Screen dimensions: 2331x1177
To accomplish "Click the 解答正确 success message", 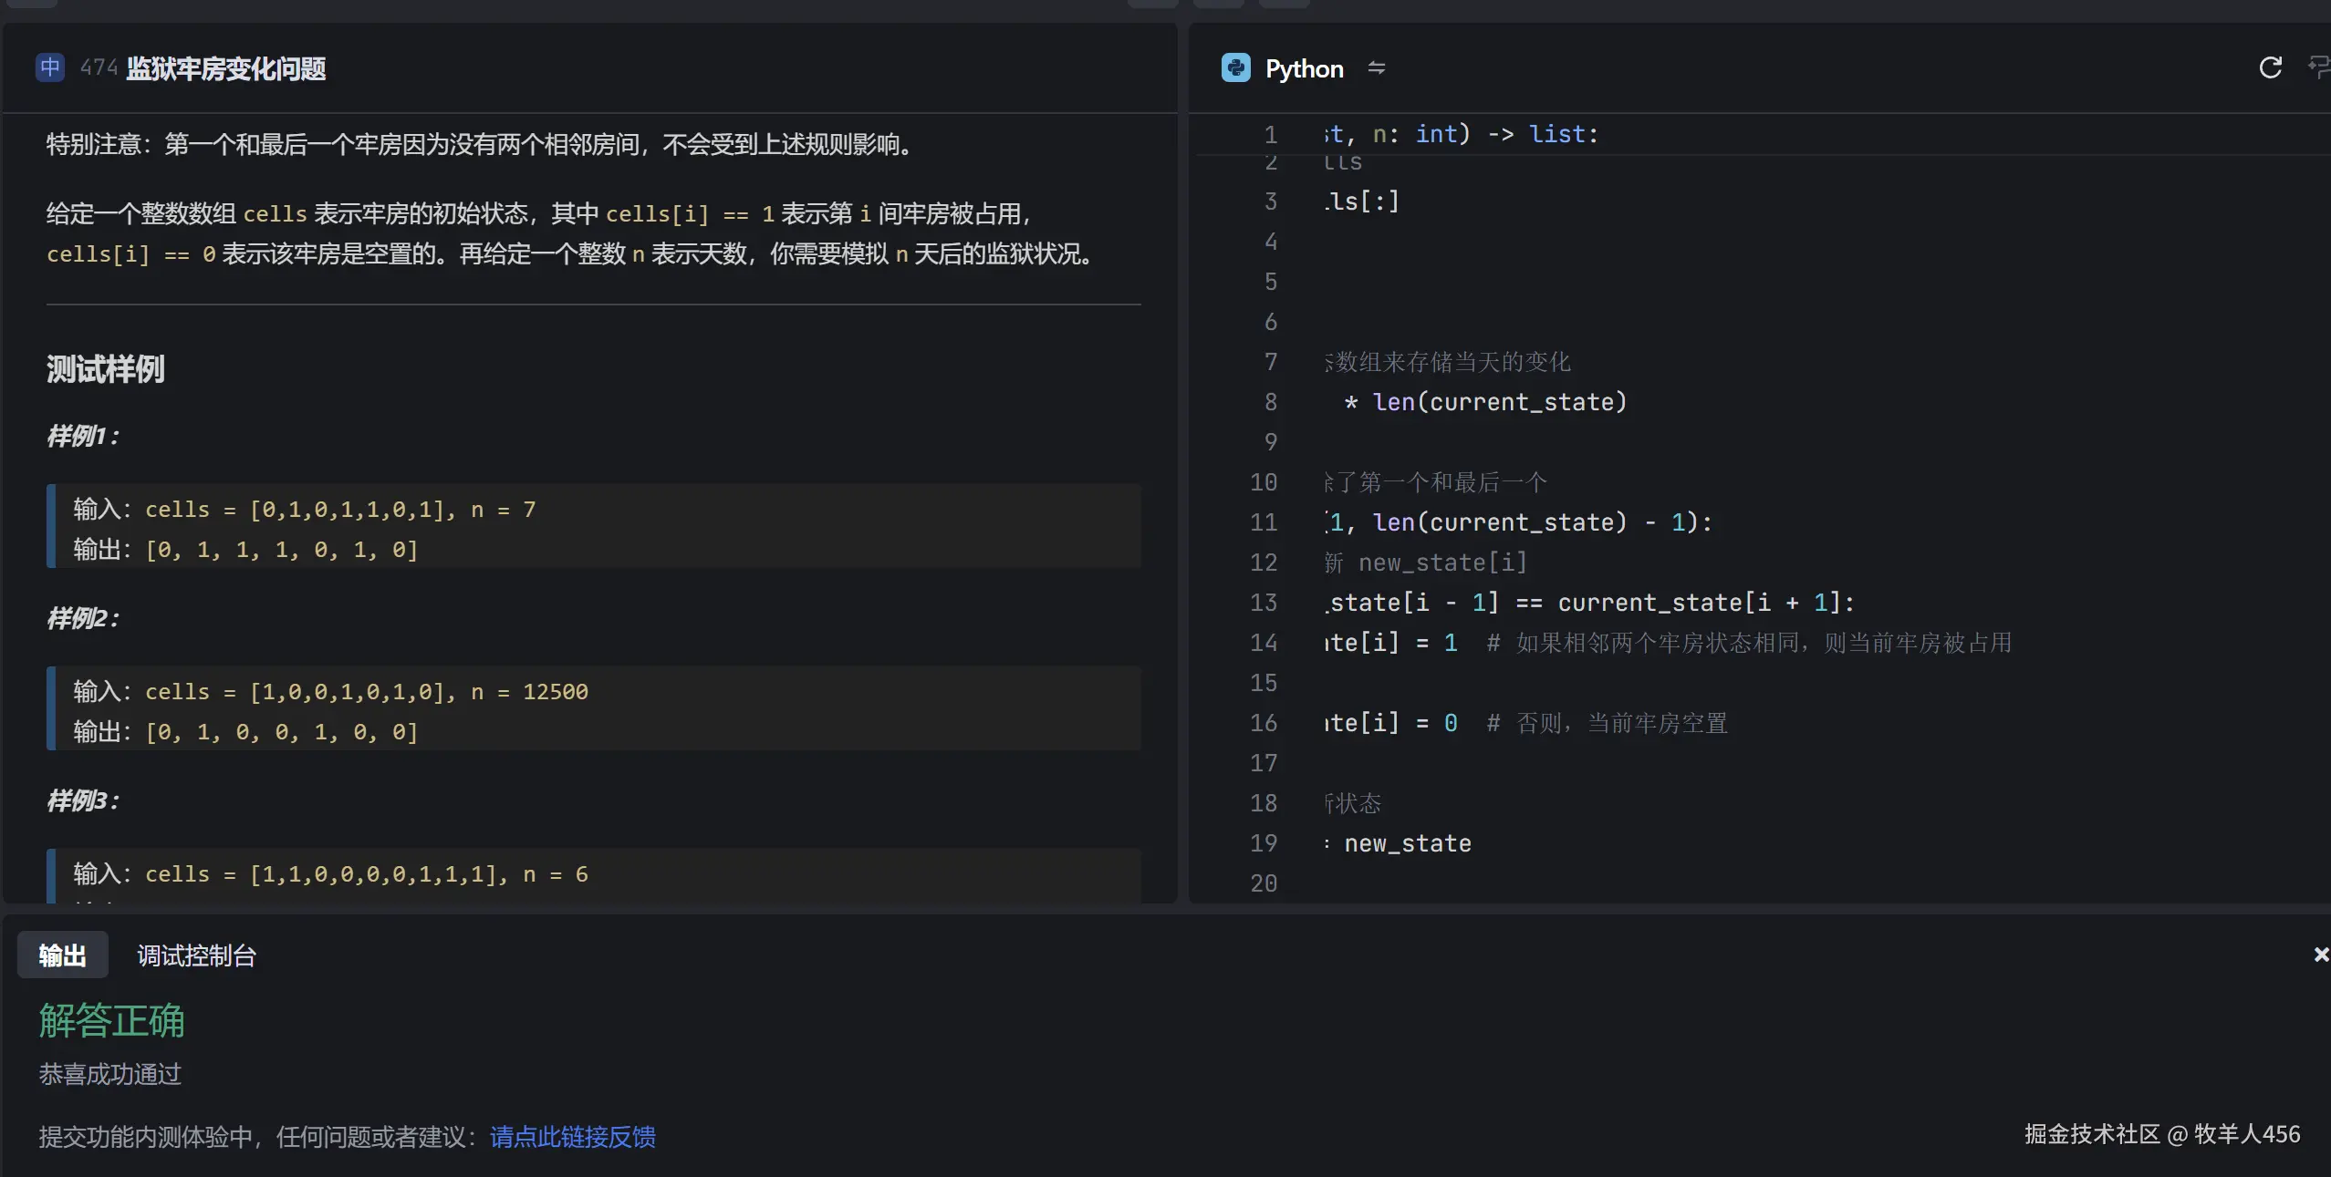I will pos(110,1020).
